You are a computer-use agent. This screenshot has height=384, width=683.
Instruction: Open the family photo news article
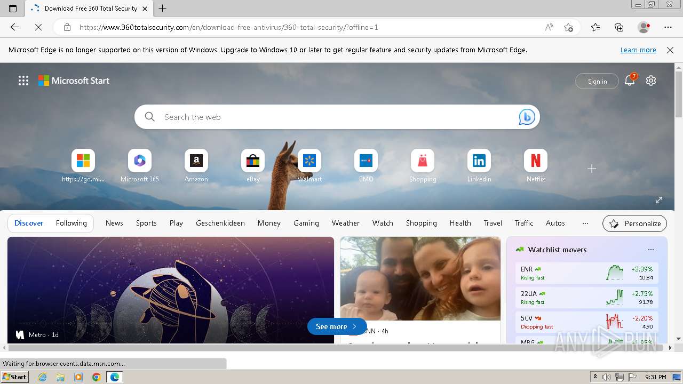tap(420, 278)
